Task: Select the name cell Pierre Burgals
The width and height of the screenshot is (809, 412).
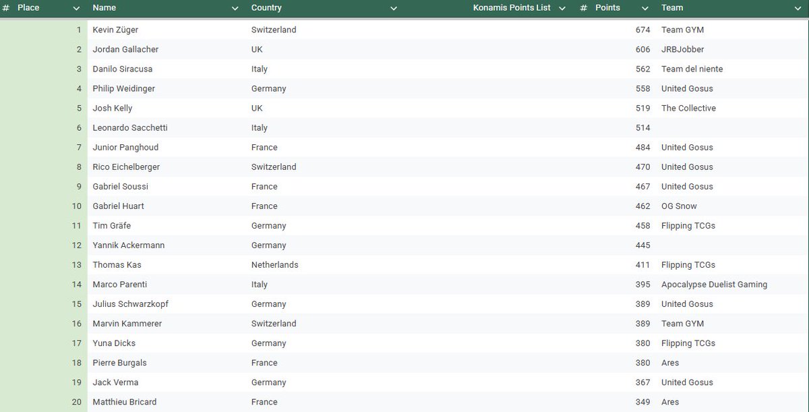Action: coord(120,362)
